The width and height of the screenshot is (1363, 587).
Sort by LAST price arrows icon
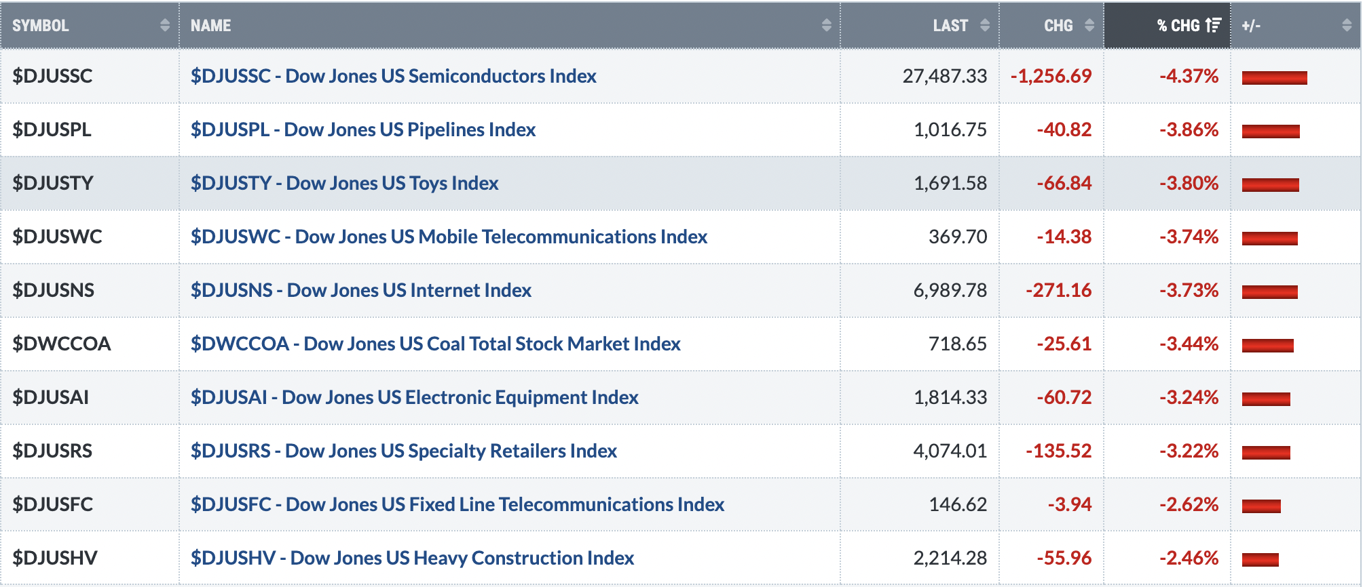click(x=985, y=26)
